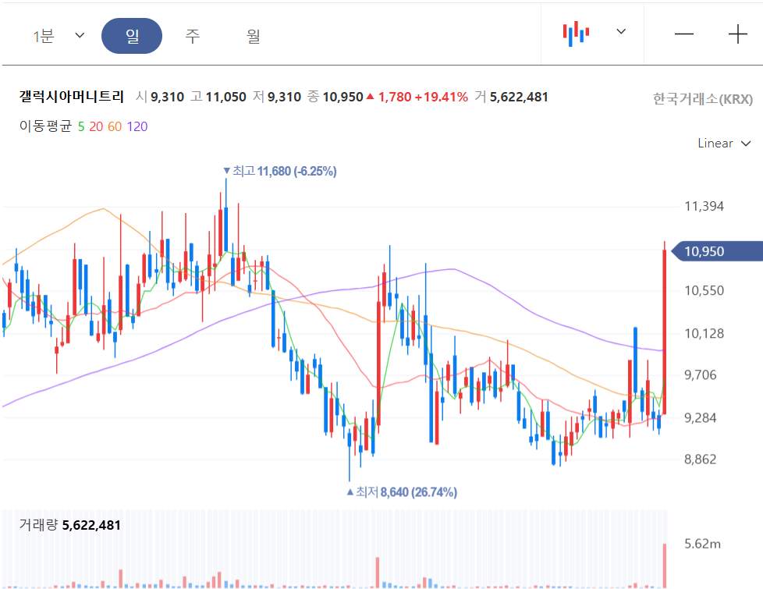Switch to the 주 weekly tab
This screenshot has width=763, height=589.
[x=192, y=36]
